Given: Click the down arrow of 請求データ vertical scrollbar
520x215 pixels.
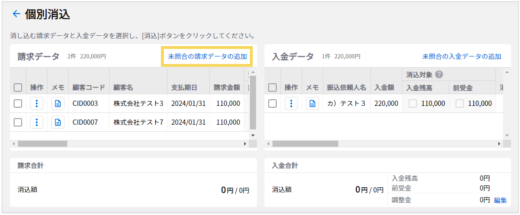Looking at the screenshot, I should click(253, 135).
